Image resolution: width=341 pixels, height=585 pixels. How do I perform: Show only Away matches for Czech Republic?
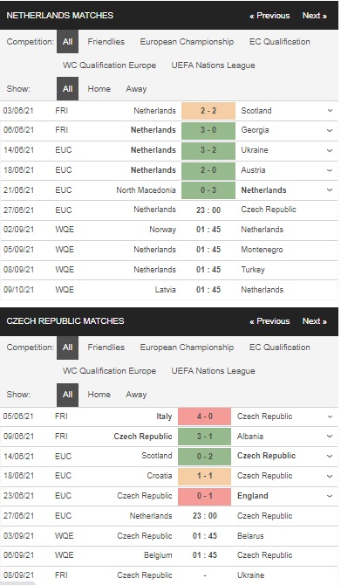(x=136, y=395)
